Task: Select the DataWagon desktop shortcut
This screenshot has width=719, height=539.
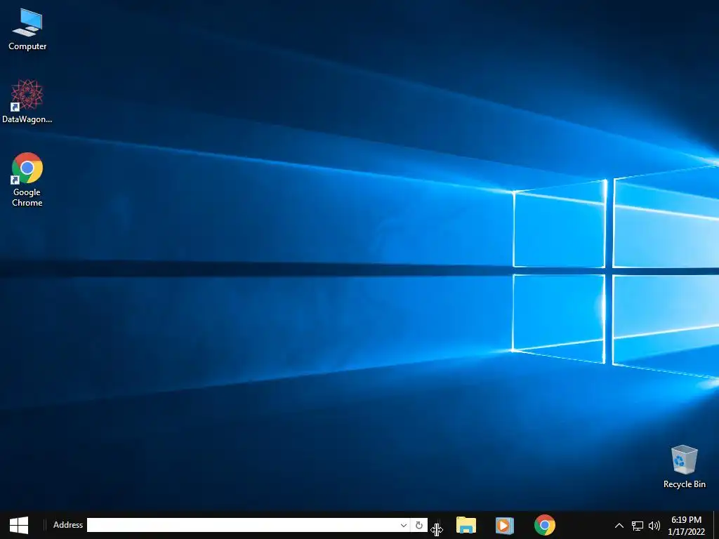Action: (x=27, y=102)
